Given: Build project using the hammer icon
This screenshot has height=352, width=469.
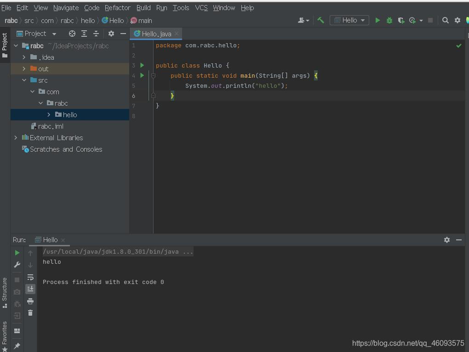Looking at the screenshot, I should tap(320, 20).
